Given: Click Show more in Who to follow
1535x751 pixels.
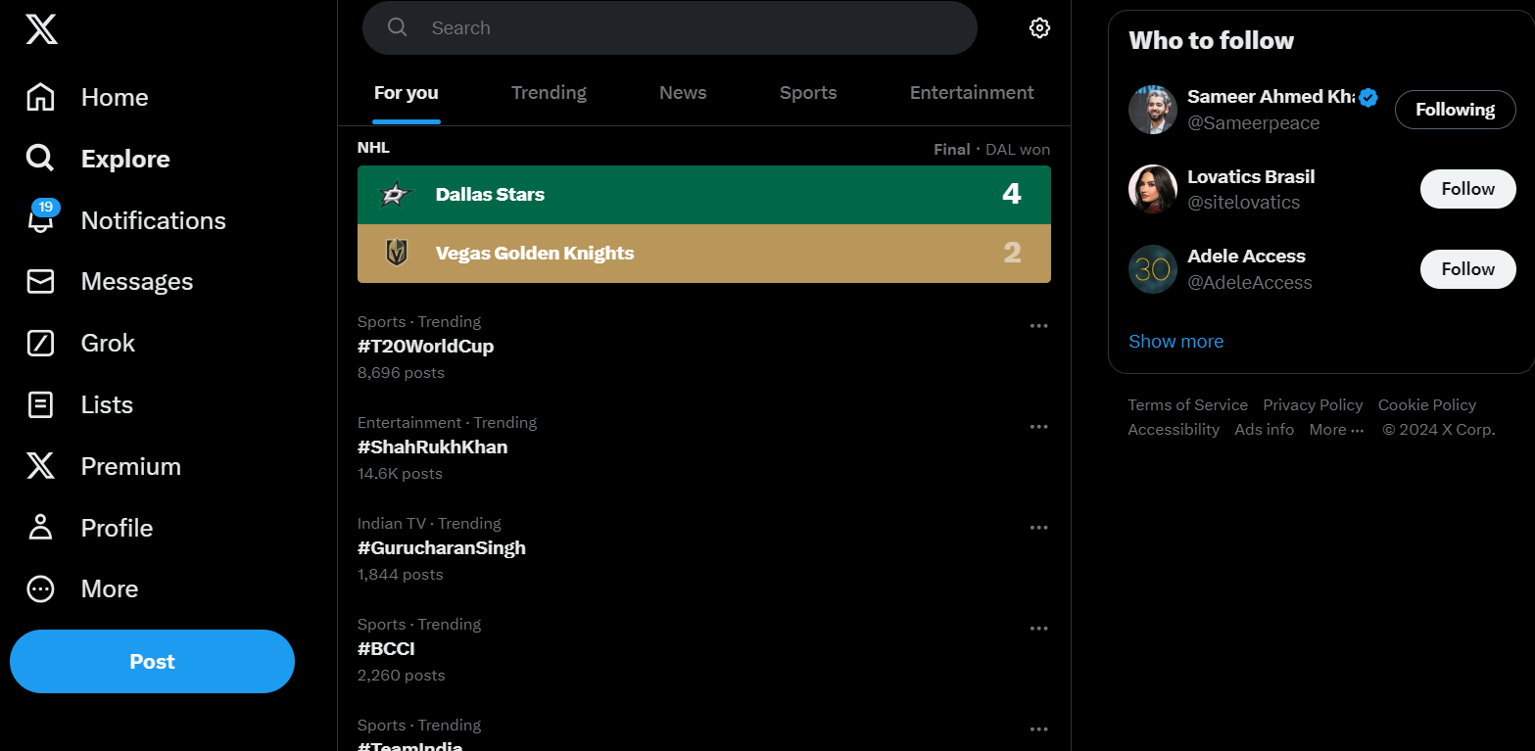Looking at the screenshot, I should coord(1175,341).
